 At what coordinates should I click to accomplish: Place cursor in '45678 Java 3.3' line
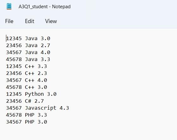(x=28, y=59)
